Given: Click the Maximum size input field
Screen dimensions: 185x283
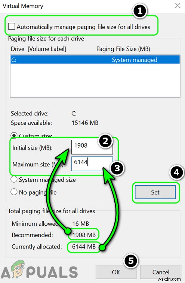Looking at the screenshot, I should [x=92, y=163].
